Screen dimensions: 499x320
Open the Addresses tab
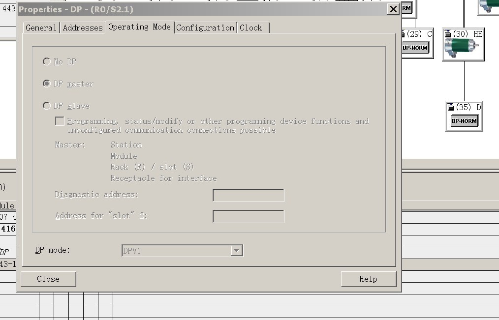83,28
